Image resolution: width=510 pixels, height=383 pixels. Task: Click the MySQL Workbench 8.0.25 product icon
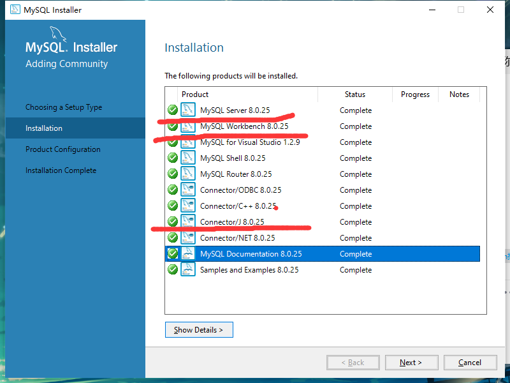(x=187, y=126)
